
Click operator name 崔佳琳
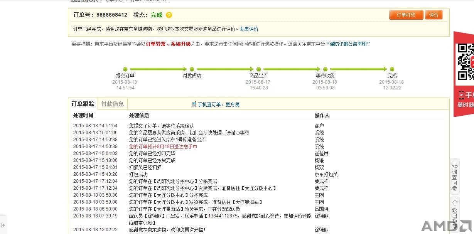322,153
